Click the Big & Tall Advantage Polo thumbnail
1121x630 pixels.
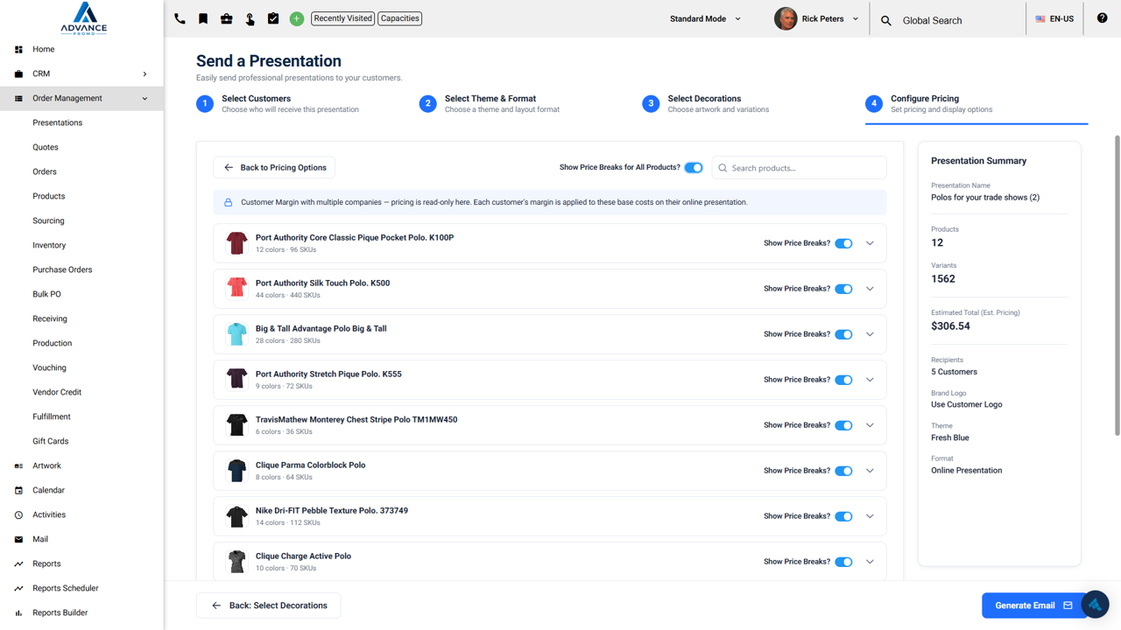(236, 334)
